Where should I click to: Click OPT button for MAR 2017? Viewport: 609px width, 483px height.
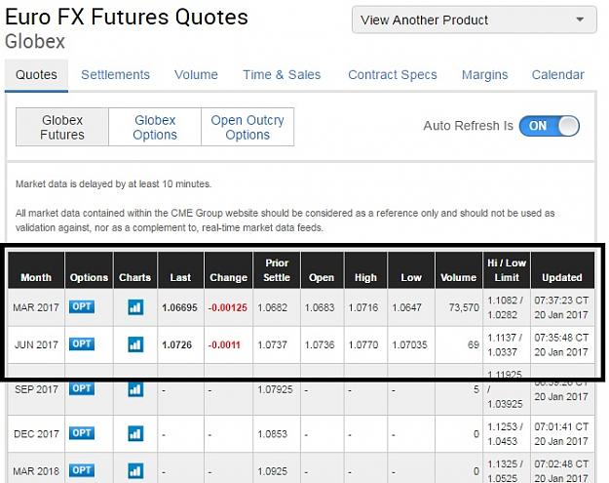tap(82, 306)
